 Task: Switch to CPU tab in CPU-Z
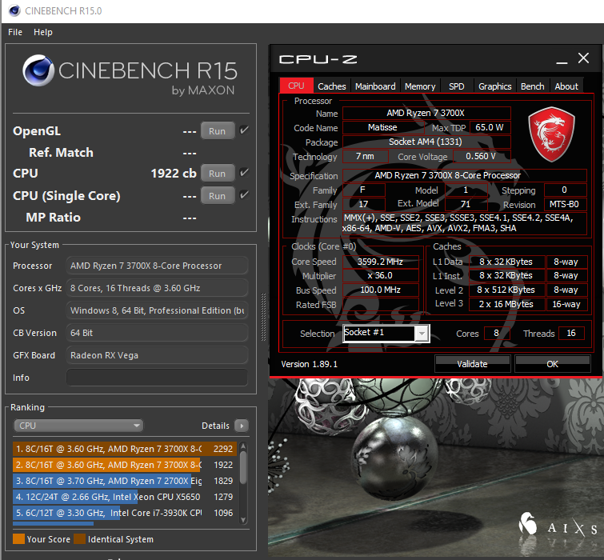pos(296,86)
